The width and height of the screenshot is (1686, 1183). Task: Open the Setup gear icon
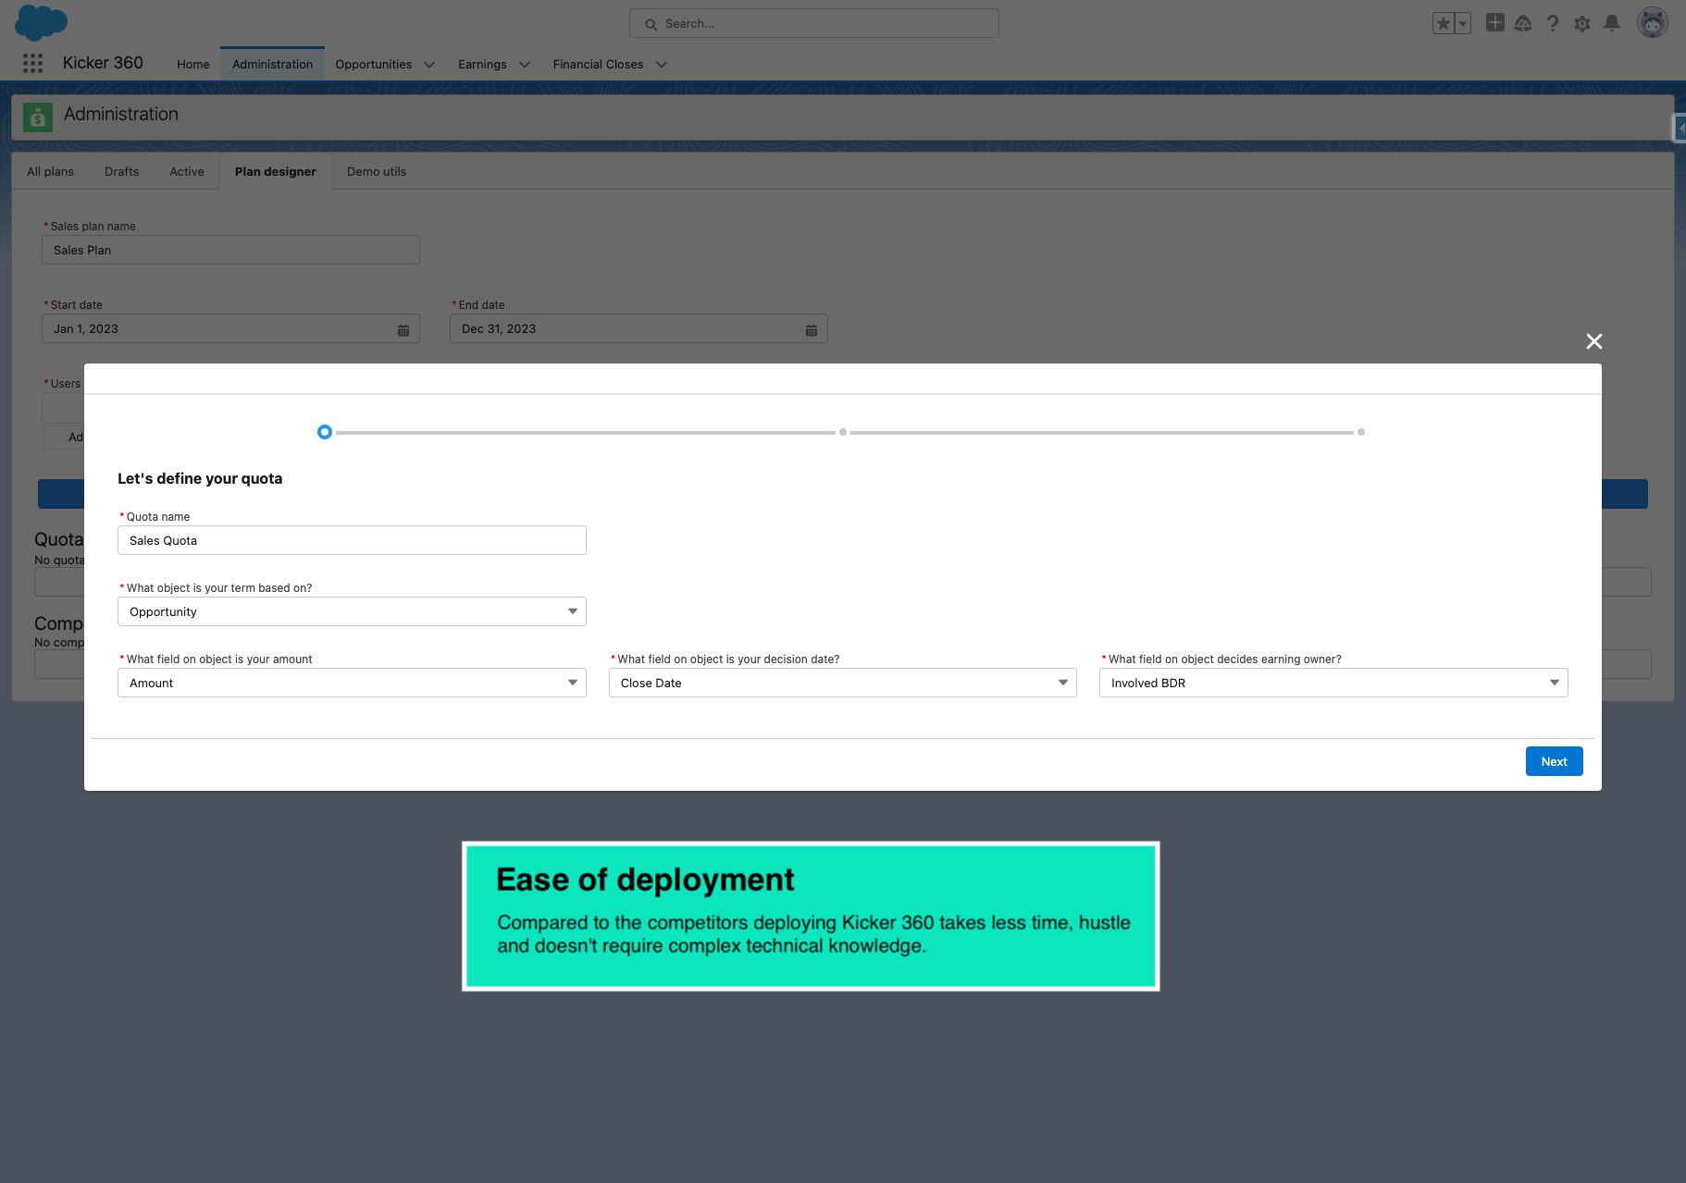pyautogui.click(x=1582, y=23)
